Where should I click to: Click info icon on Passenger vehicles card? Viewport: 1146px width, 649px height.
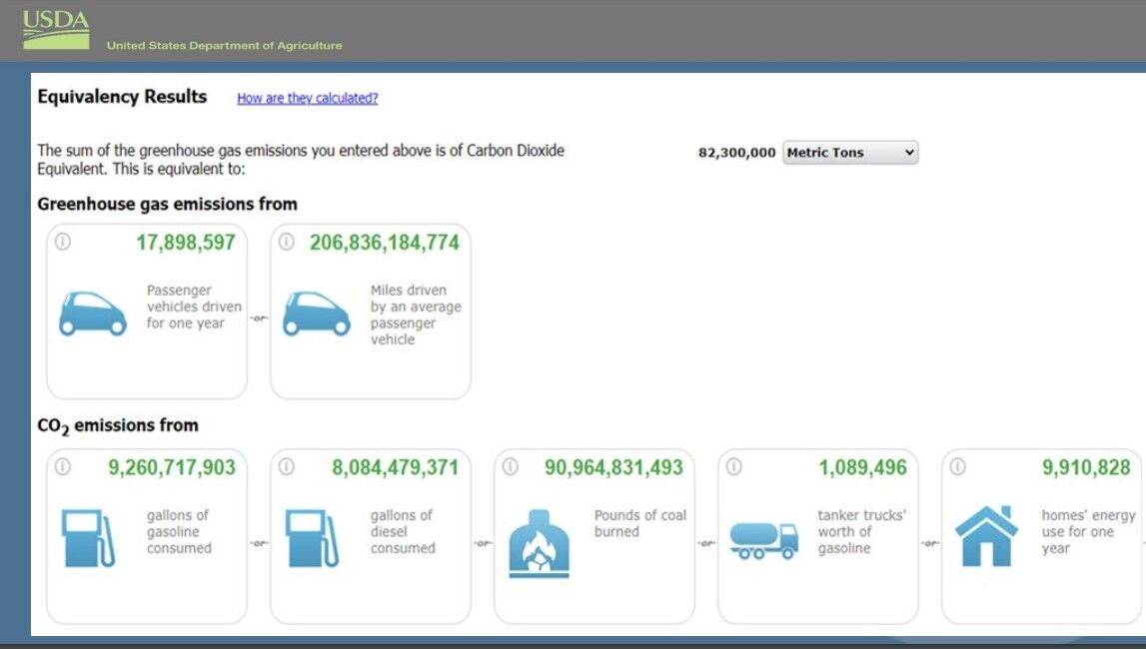point(63,242)
